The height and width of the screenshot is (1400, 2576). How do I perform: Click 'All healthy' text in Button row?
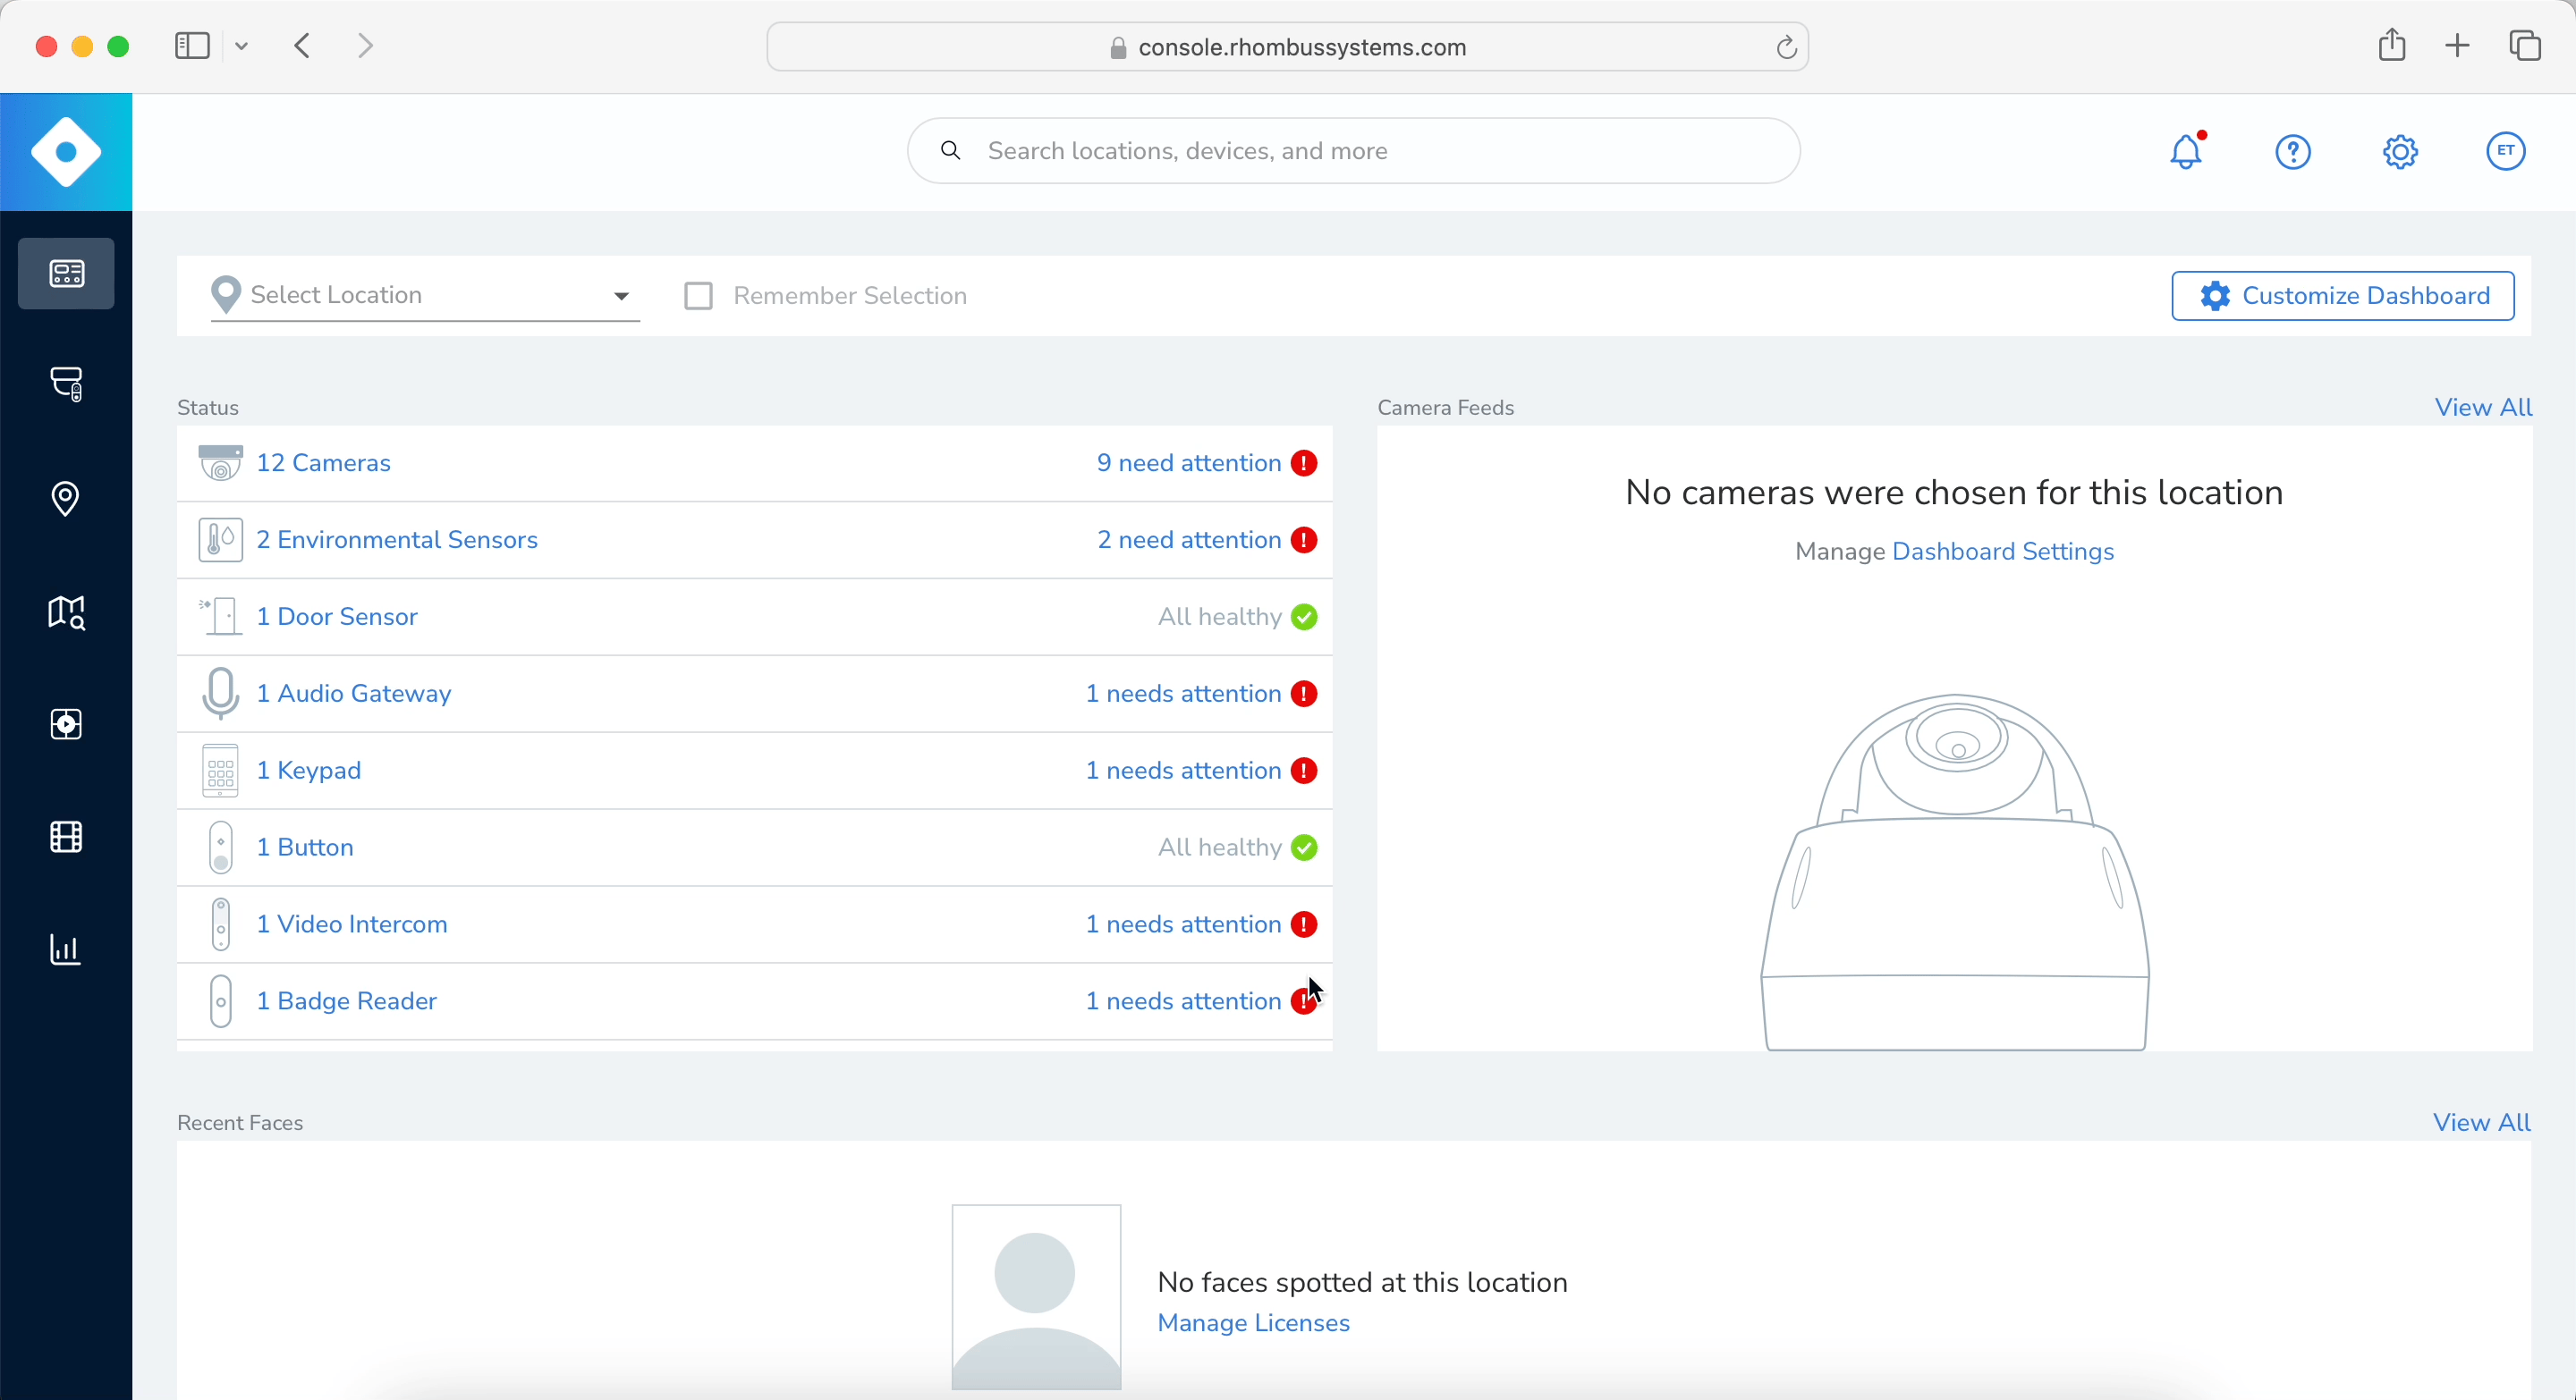[x=1219, y=848]
